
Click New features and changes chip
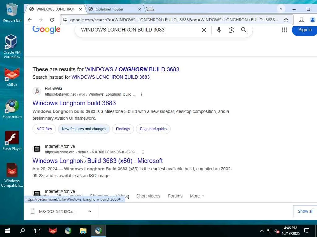(x=84, y=129)
